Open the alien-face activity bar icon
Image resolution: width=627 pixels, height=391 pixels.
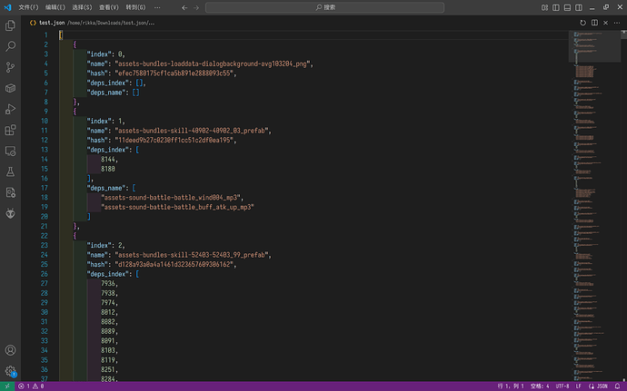(10, 213)
